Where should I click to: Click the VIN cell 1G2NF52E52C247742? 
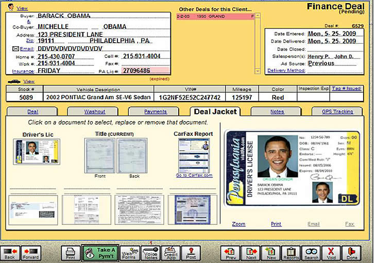tap(190, 97)
